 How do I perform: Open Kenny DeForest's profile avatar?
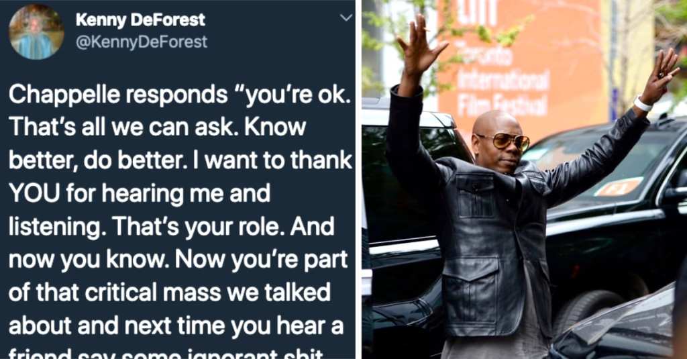pos(36,32)
